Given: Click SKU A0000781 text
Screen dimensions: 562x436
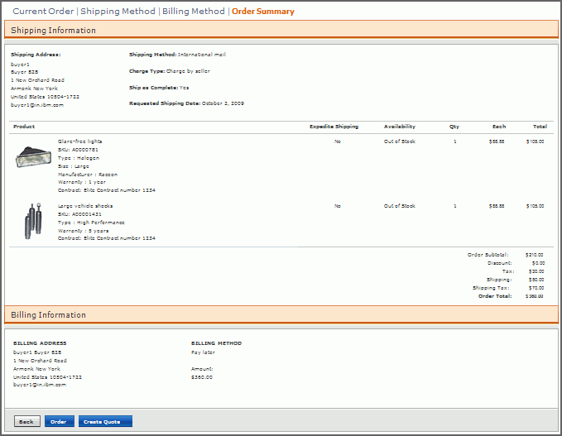Looking at the screenshot, I should point(78,150).
